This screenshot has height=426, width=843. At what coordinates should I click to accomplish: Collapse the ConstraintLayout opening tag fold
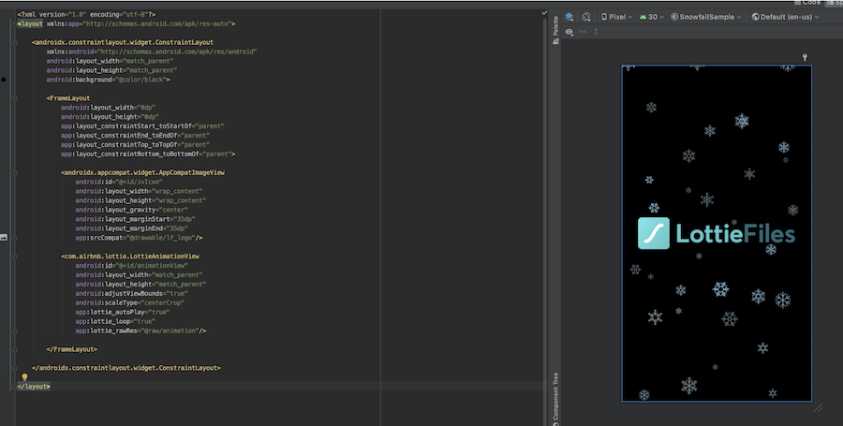point(15,42)
